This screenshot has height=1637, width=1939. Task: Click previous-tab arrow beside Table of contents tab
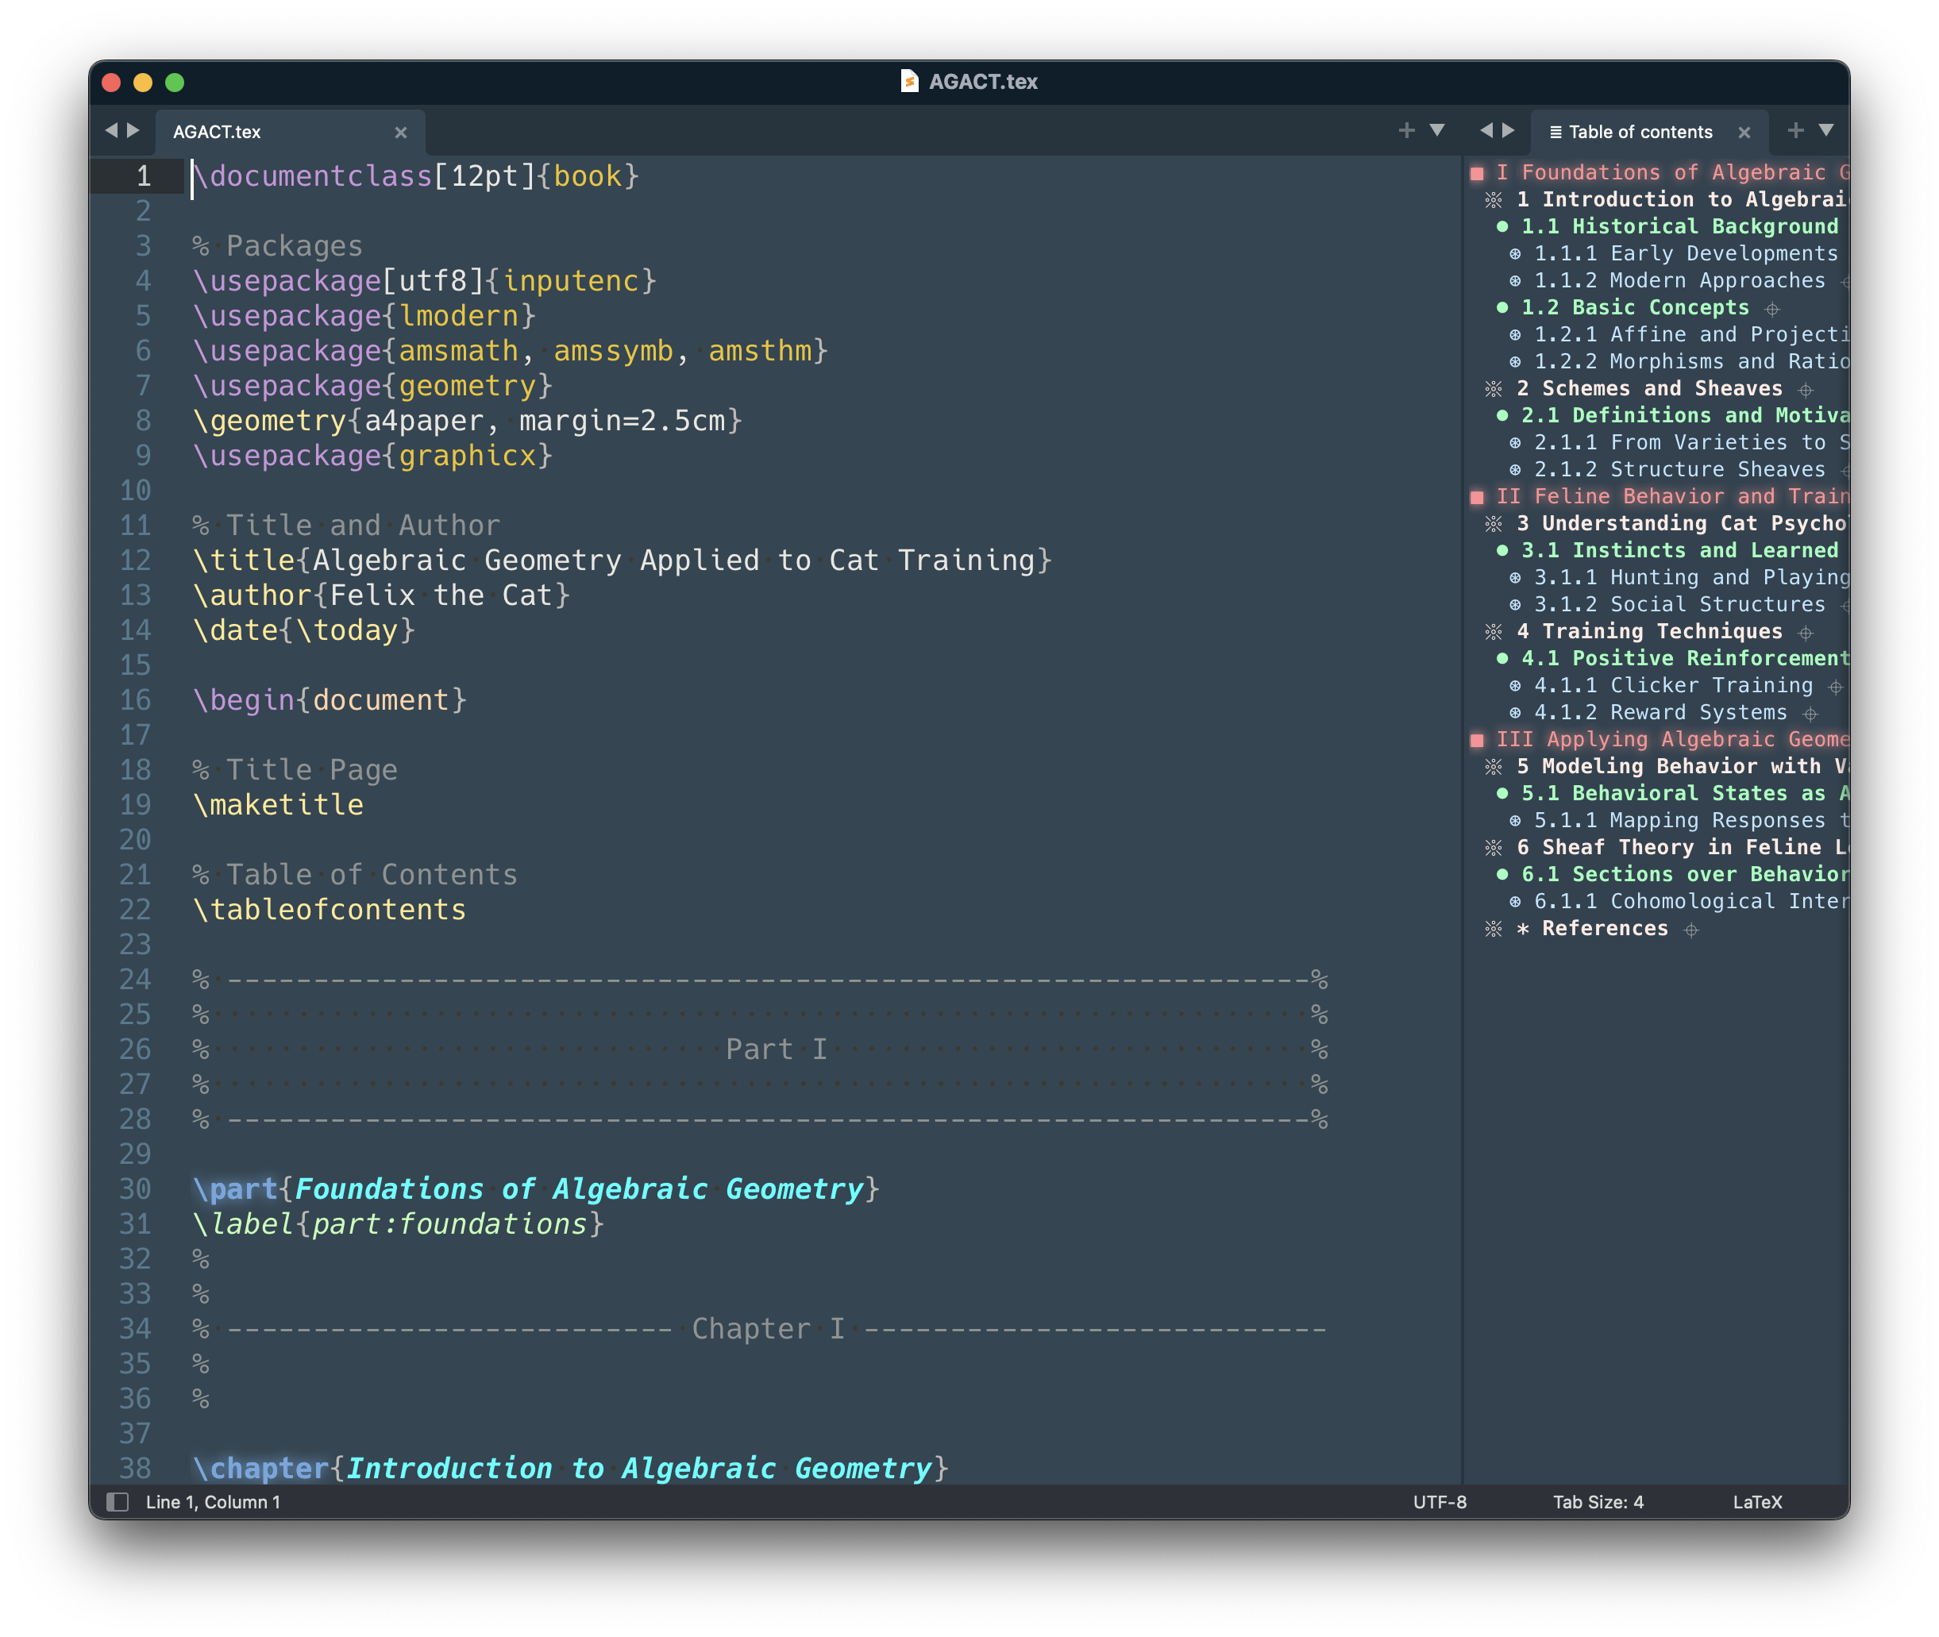click(x=1486, y=131)
